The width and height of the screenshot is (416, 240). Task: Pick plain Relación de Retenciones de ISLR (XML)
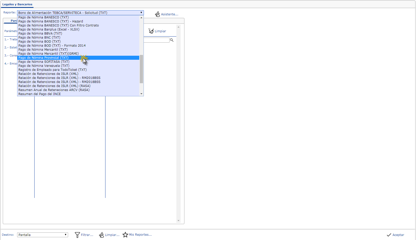tap(78, 74)
